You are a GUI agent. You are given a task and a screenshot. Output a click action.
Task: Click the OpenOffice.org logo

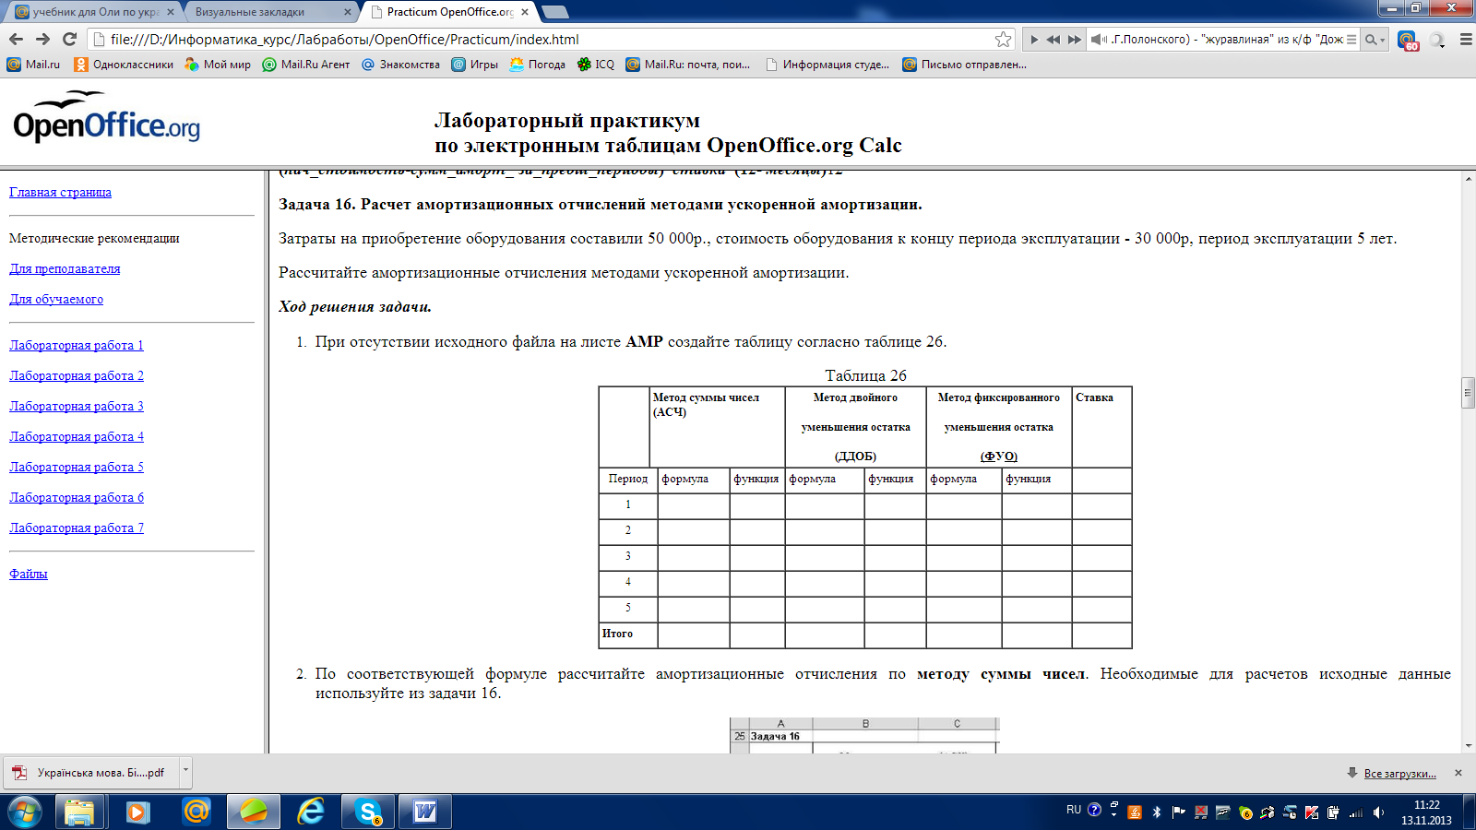106,116
